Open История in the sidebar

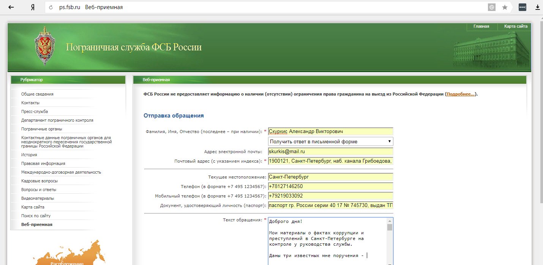pos(29,155)
